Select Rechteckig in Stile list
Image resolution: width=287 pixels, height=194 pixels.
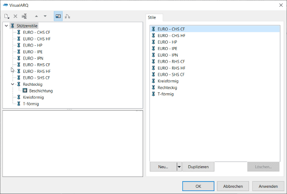[x=215, y=87]
